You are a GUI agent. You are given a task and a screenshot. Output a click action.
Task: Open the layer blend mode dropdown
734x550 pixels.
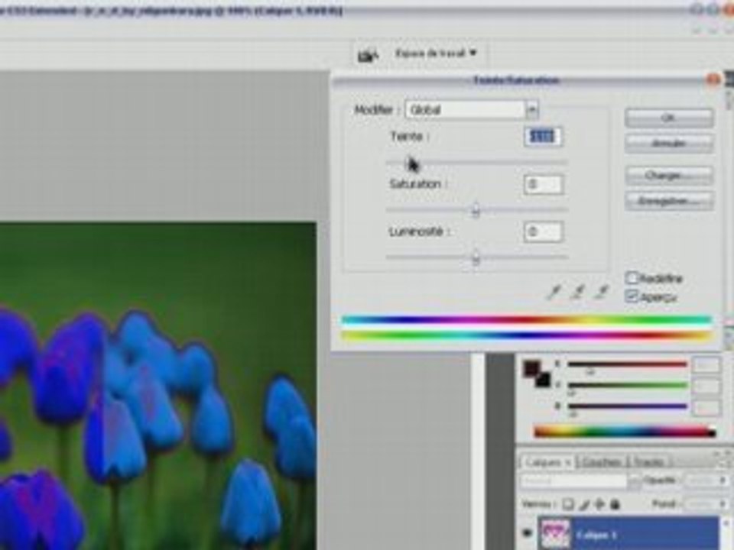coord(580,480)
